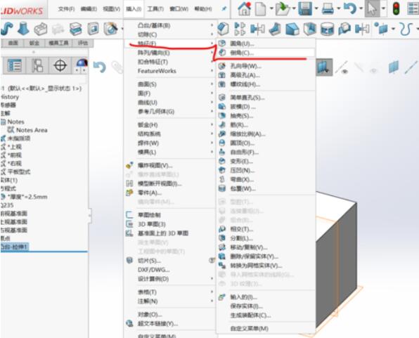Open the dropdown arrow next to Select cursor
The image size is (419, 338).
click(384, 8)
